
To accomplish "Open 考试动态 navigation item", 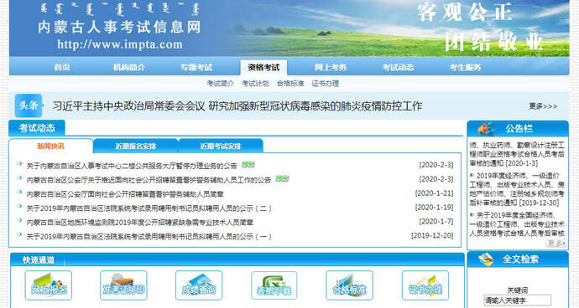I will pos(398,68).
